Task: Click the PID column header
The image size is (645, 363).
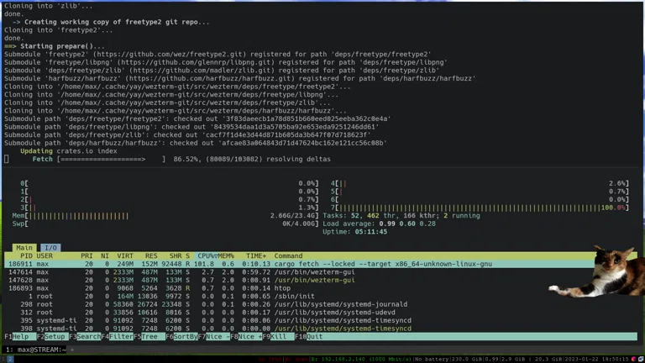Action: point(26,255)
